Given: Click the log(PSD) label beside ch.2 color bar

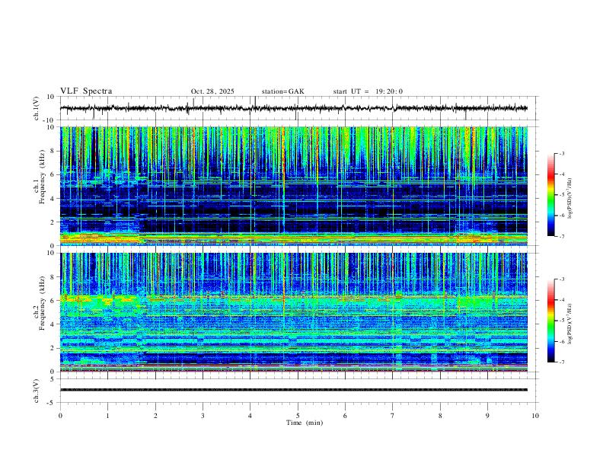Looking at the screenshot, I should coord(569,324).
